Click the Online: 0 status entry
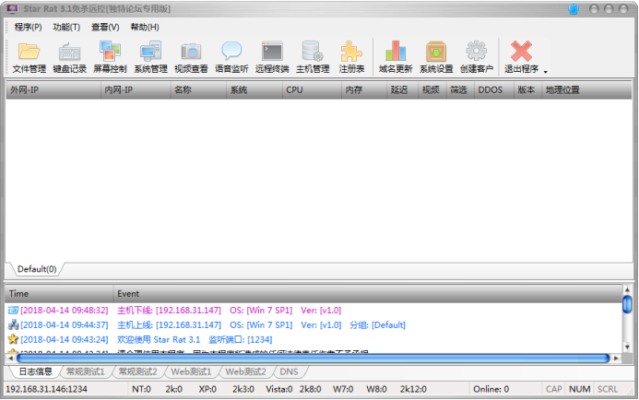 coord(491,389)
